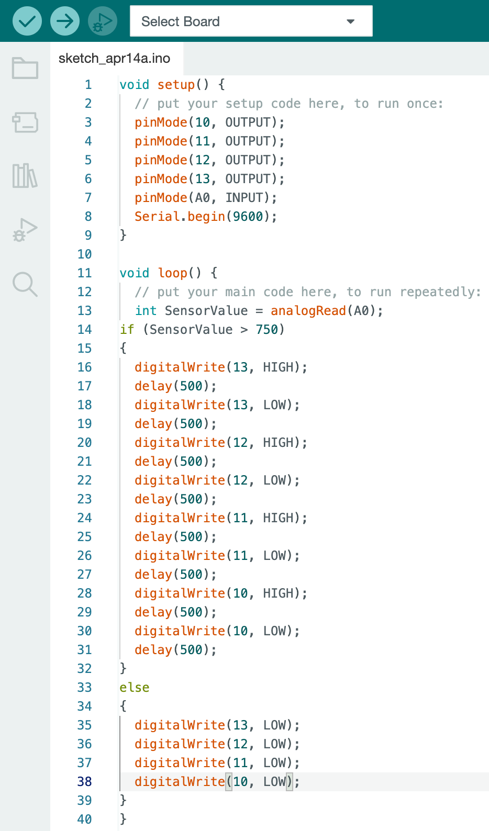The height and width of the screenshot is (831, 489).
Task: Click the 'void setup() {' line
Action: (172, 85)
